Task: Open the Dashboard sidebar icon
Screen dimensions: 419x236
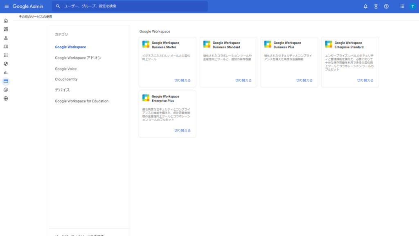Action: coord(6,29)
